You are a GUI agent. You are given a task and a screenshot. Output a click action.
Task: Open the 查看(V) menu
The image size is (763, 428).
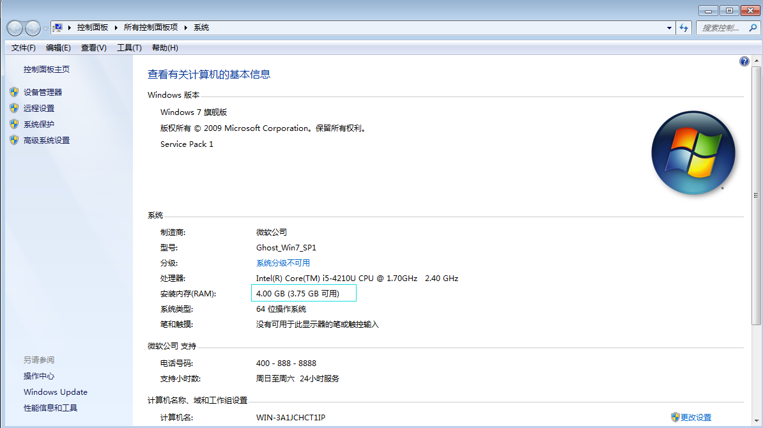[93, 48]
